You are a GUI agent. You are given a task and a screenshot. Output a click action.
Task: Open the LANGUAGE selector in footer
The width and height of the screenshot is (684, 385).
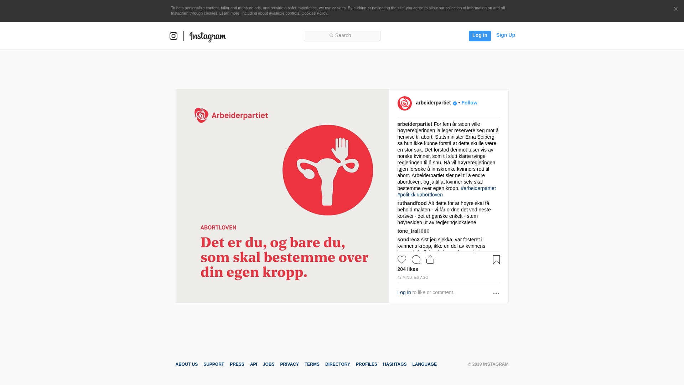pos(424,364)
